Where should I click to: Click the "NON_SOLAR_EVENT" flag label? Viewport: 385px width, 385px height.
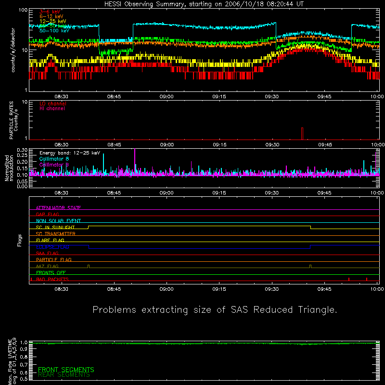click(58, 221)
